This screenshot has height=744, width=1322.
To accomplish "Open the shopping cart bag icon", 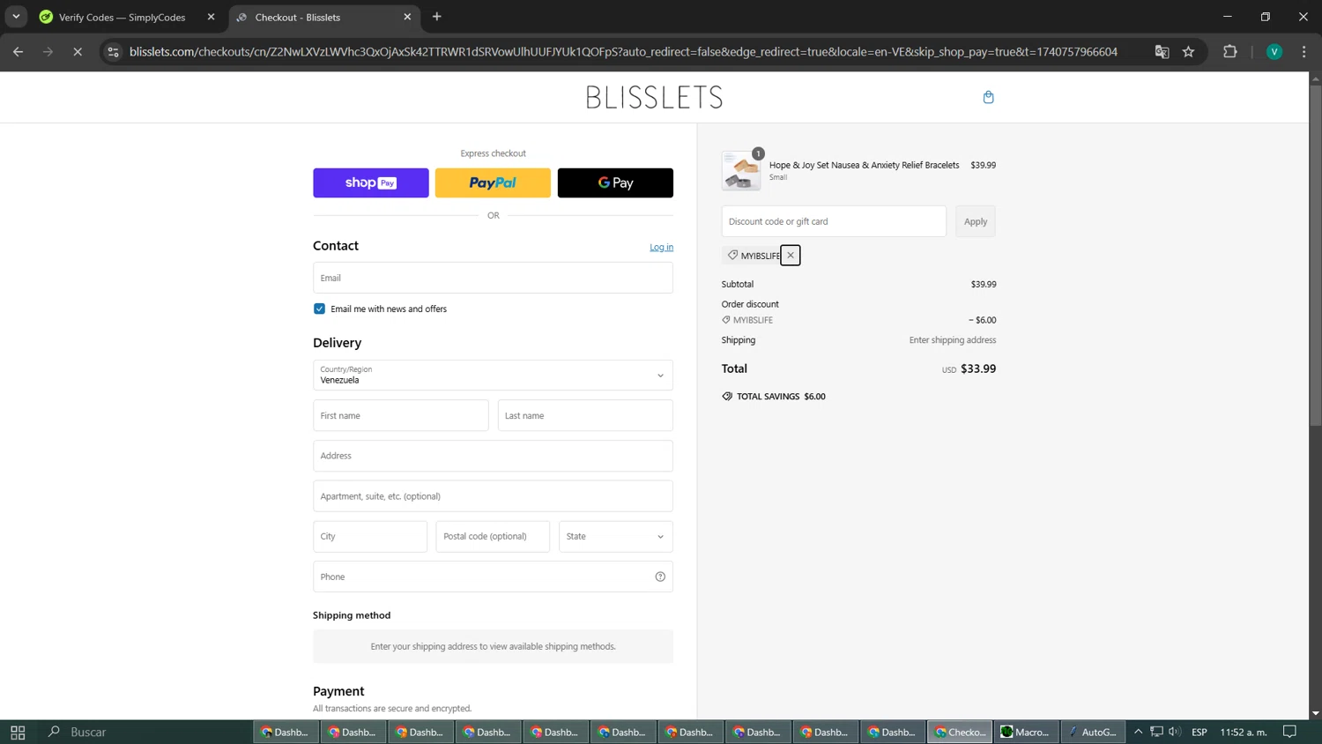I will click(988, 97).
